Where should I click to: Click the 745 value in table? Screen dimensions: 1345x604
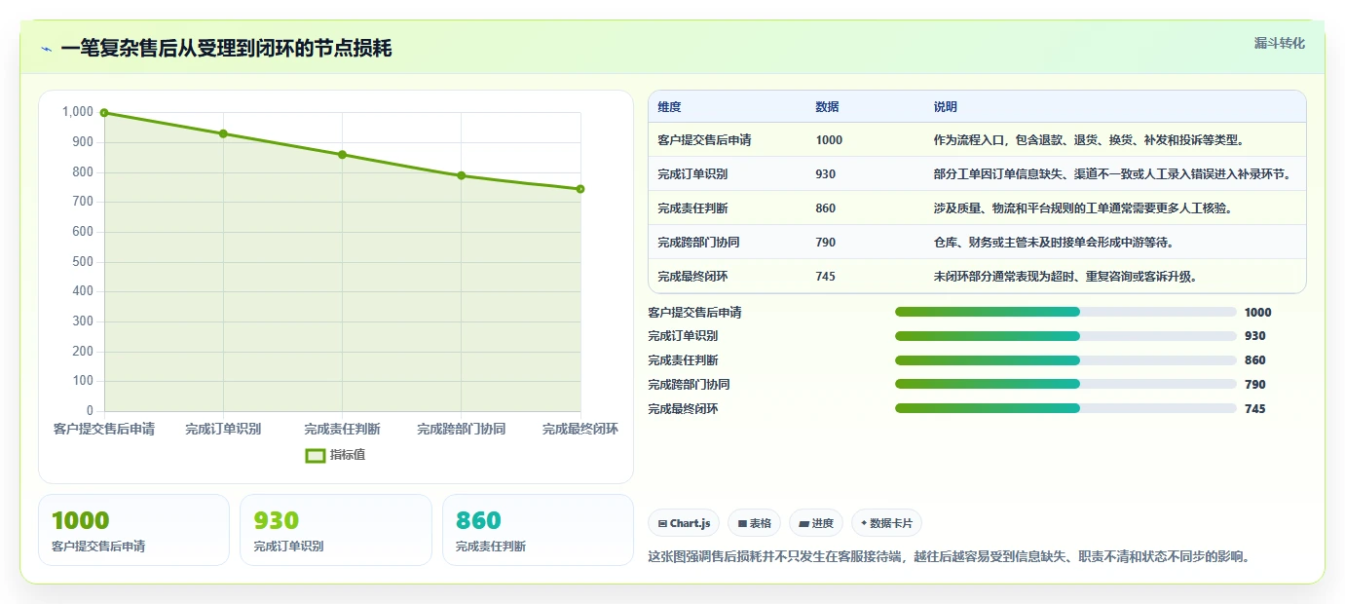[x=826, y=277]
